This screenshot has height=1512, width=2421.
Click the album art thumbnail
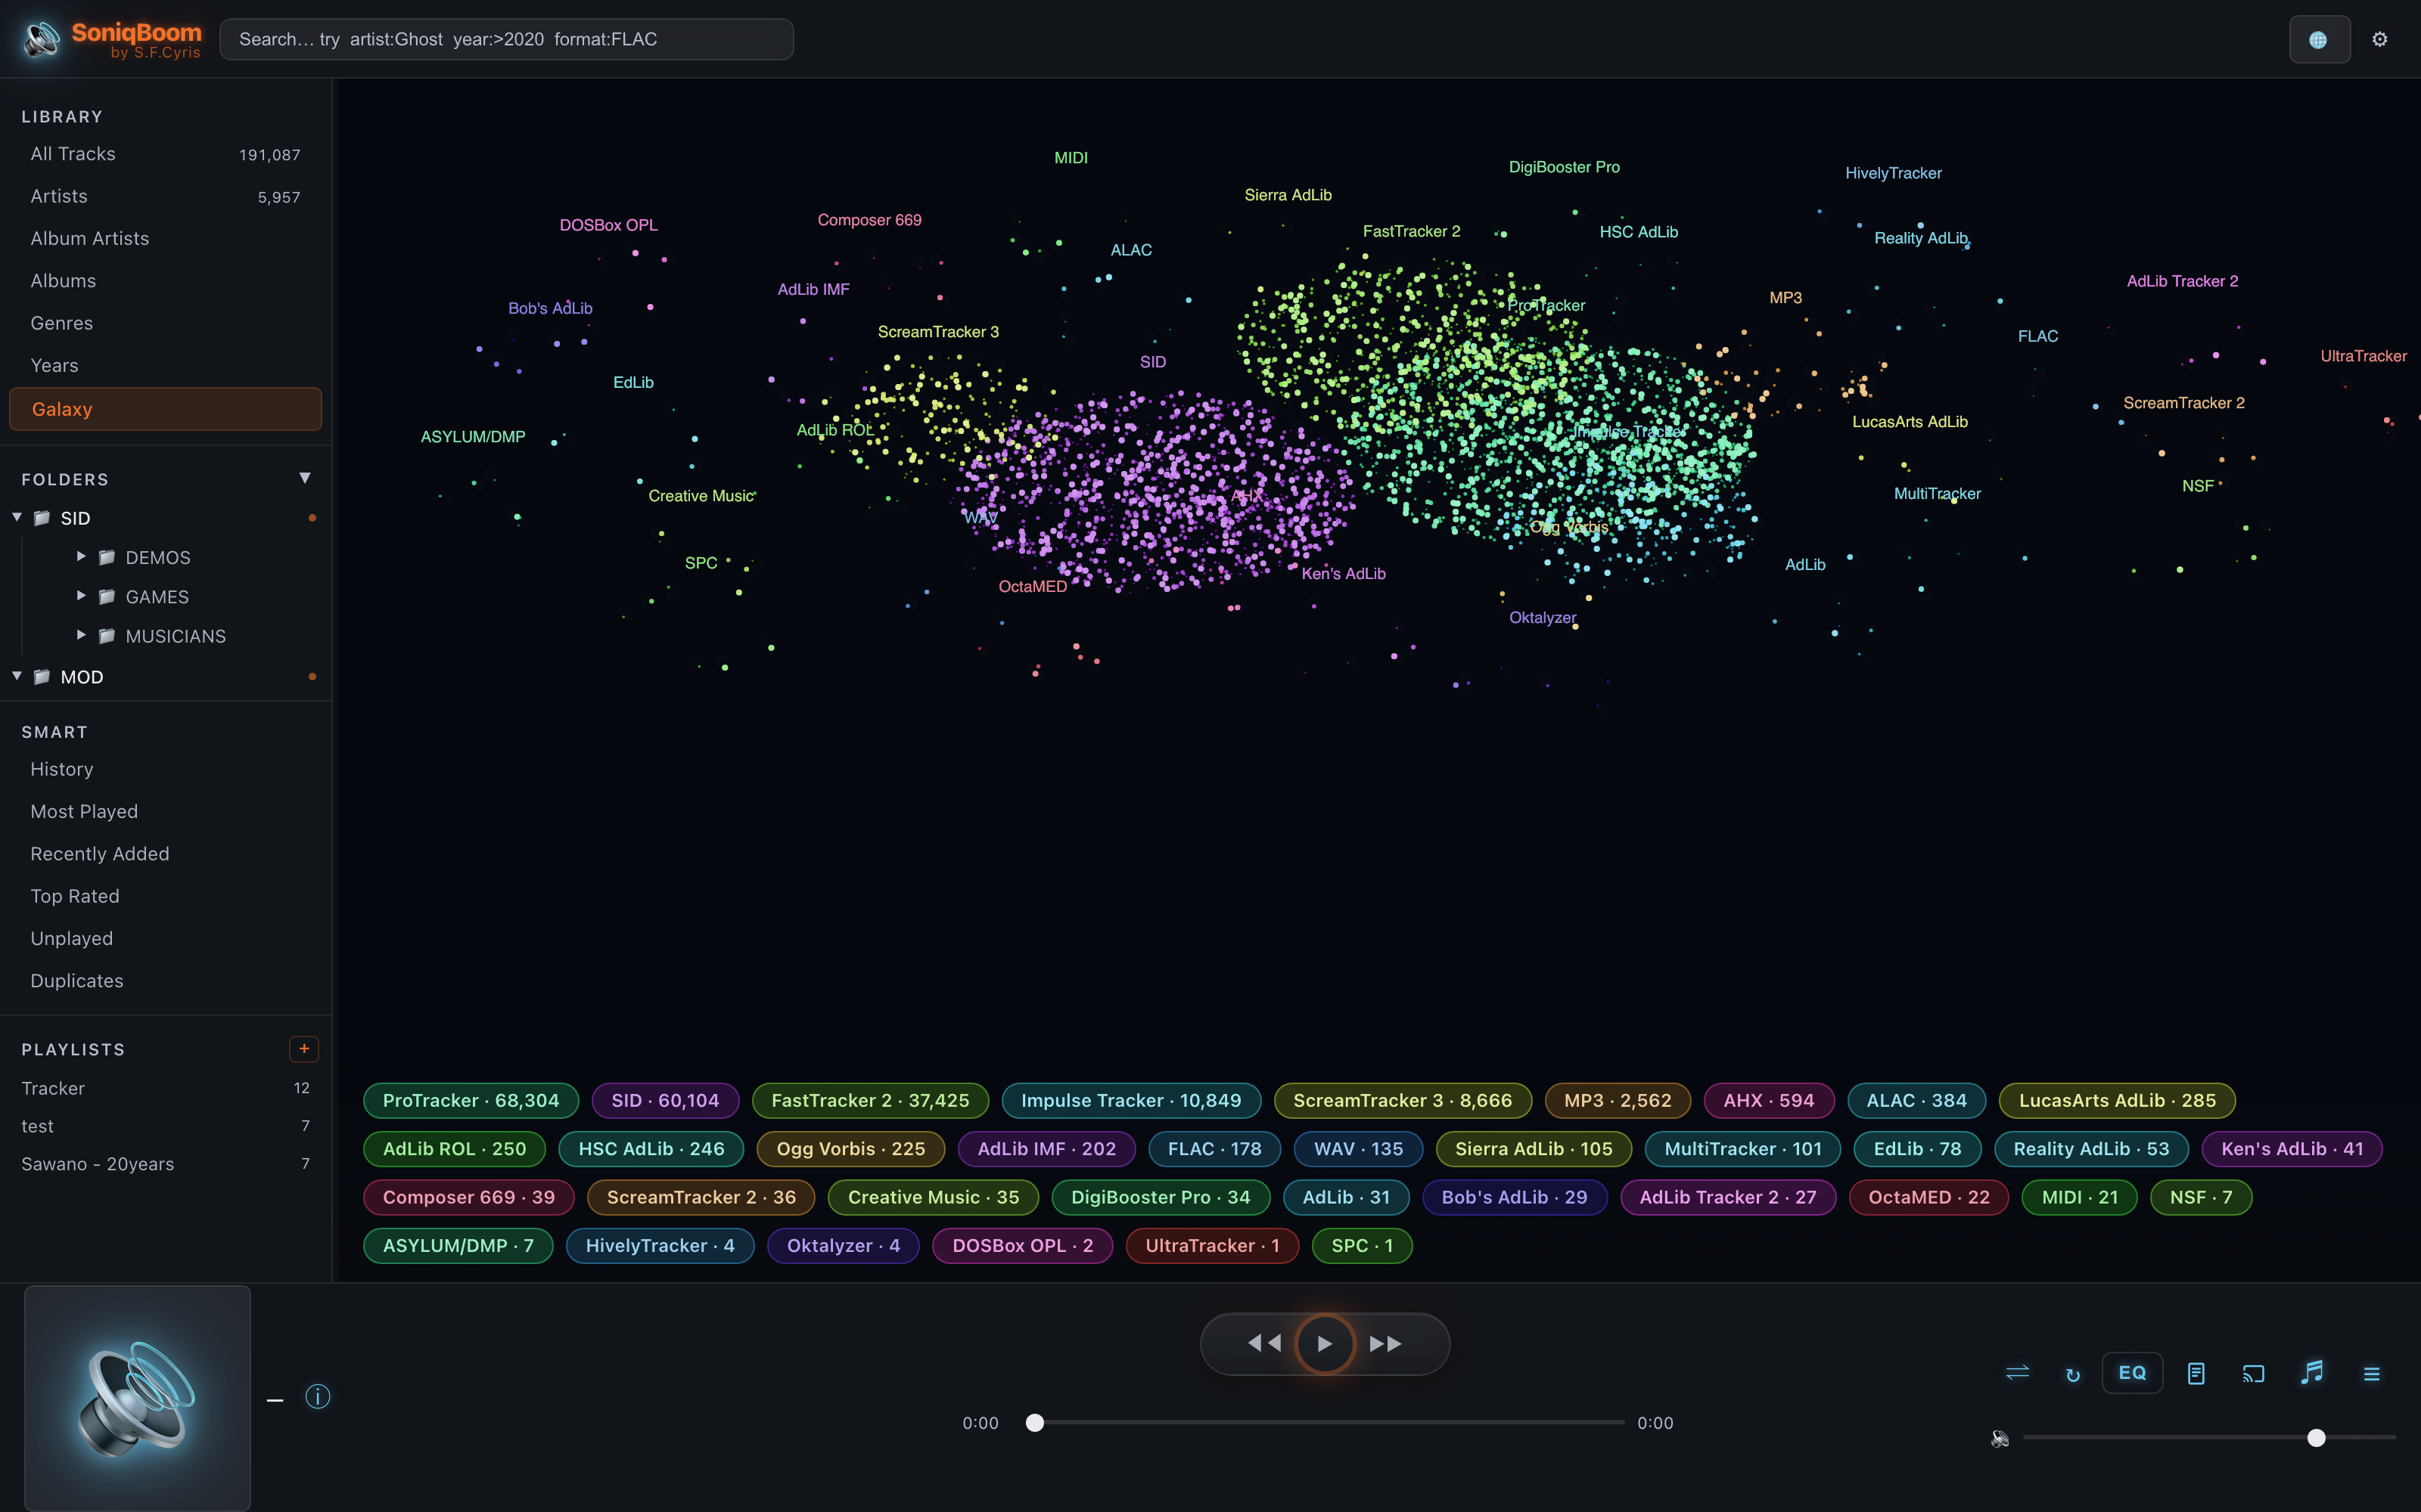coord(137,1398)
